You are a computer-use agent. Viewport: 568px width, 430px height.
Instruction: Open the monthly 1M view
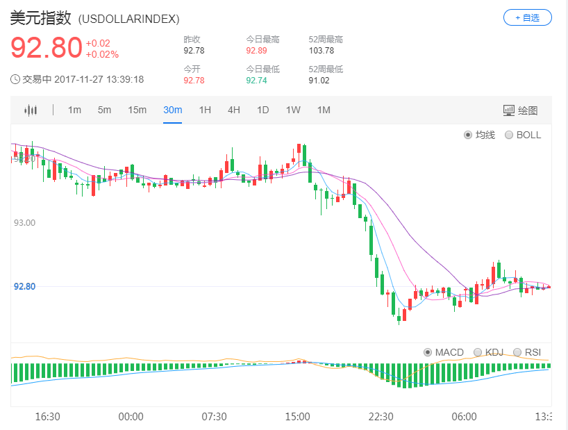(x=323, y=110)
